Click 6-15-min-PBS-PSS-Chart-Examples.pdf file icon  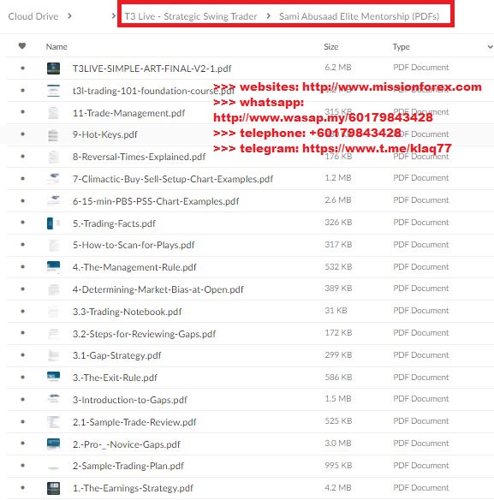(x=53, y=201)
